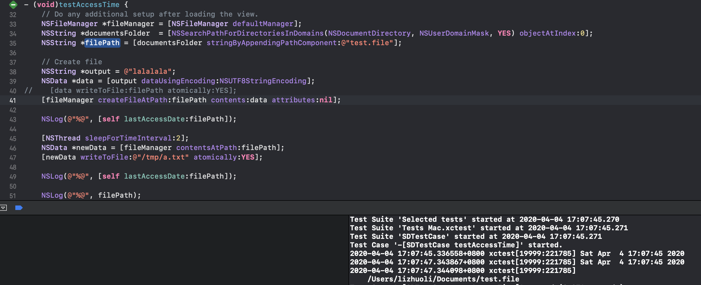Toggle the blue breakpoint activation icon
The image size is (701, 285).
click(19, 208)
